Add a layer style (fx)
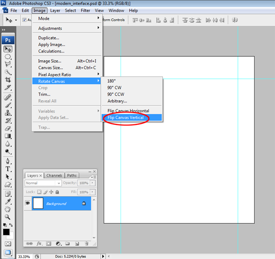This screenshot has height=259, width=275. (x=39, y=243)
